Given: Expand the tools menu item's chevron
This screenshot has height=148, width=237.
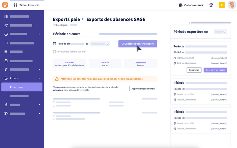Looking at the screenshot, I should [x=39, y=114].
